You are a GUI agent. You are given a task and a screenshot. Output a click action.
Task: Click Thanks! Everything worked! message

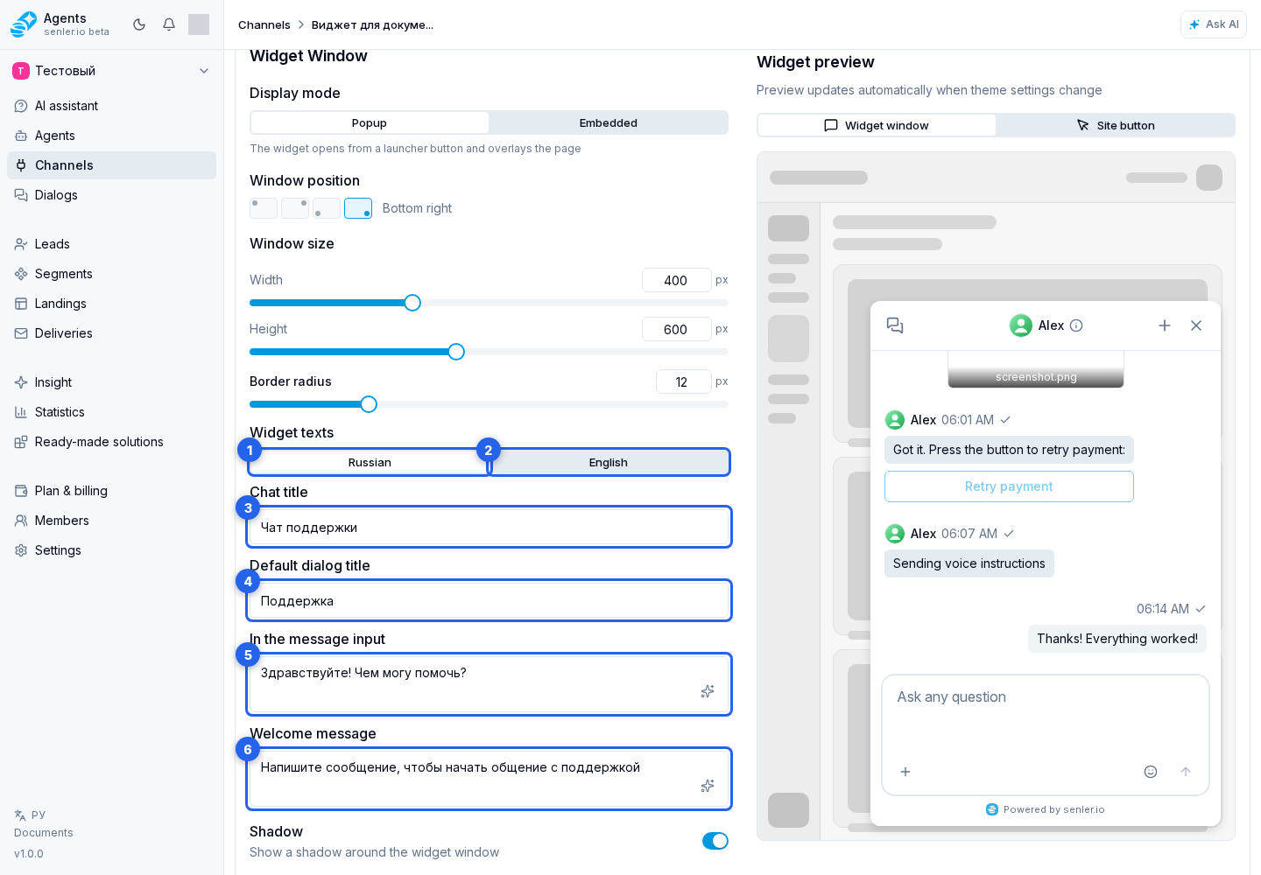point(1117,639)
